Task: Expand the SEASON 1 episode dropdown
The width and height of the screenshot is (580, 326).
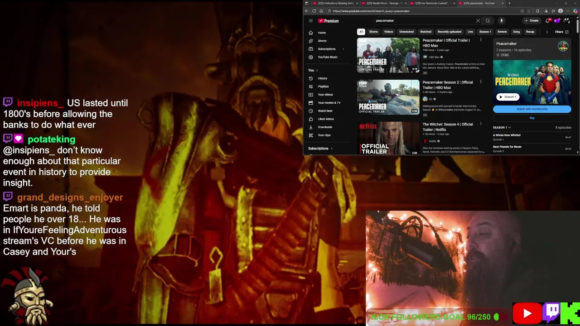Action: pos(502,128)
